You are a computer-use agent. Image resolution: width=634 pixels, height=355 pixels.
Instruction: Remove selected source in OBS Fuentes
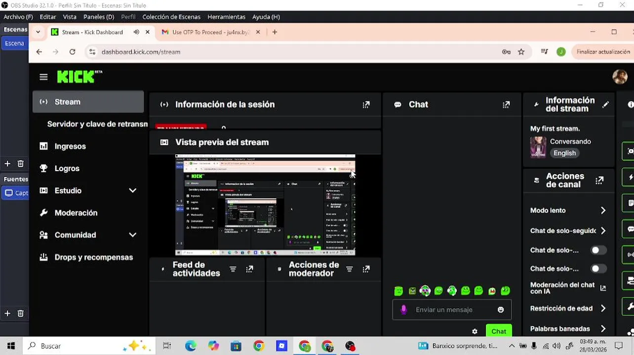(x=20, y=313)
